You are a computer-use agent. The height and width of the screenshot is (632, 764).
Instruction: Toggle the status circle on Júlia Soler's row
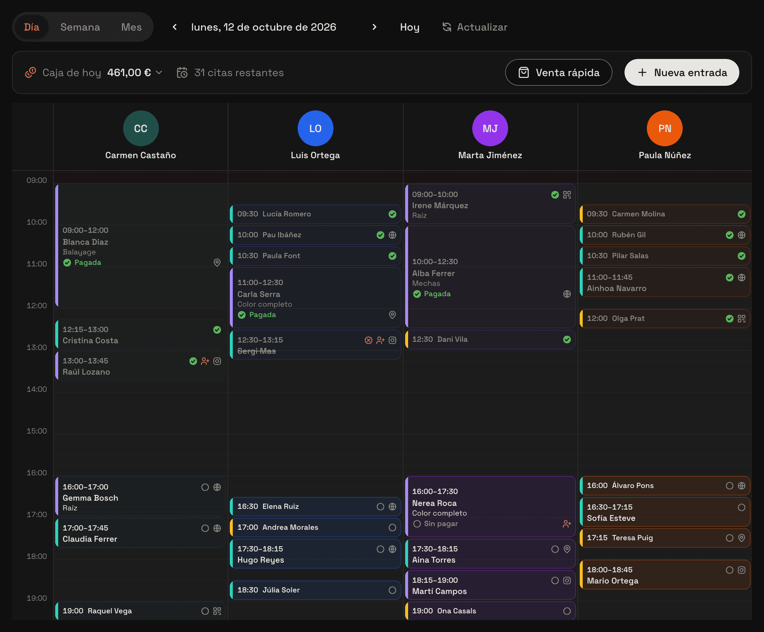coord(392,590)
